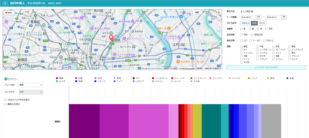
Task: Click the 米国 legend marker in chart
Action: (287, 78)
